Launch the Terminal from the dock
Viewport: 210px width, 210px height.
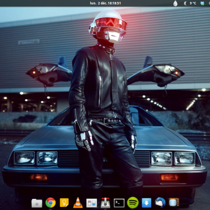click(119, 203)
